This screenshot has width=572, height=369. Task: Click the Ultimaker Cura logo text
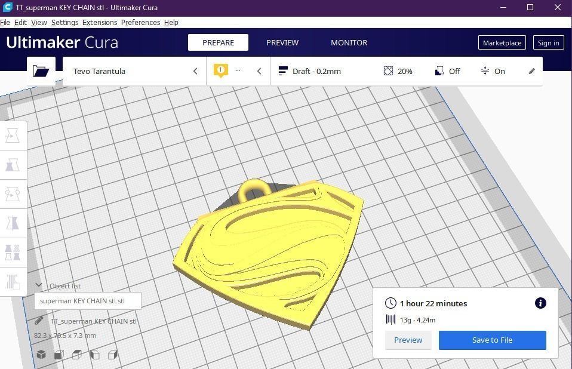point(62,42)
